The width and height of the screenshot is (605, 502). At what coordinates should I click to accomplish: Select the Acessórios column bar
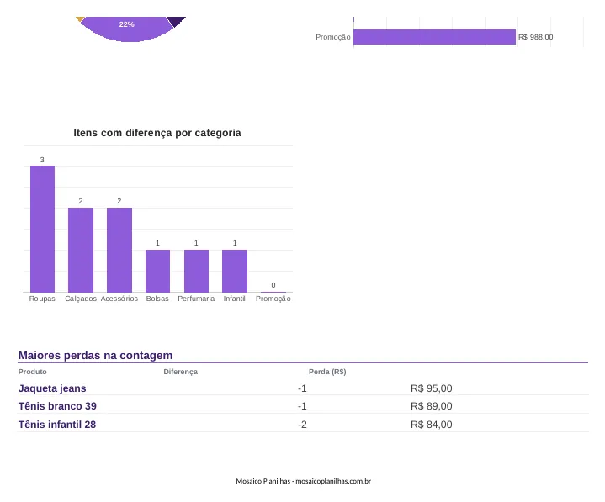119,250
